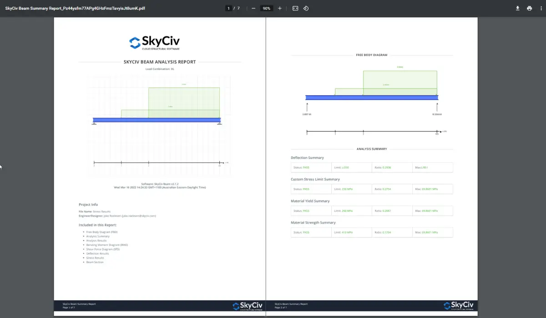
Task: Rotate the PDF pages clockwise
Action: pyautogui.click(x=306, y=8)
